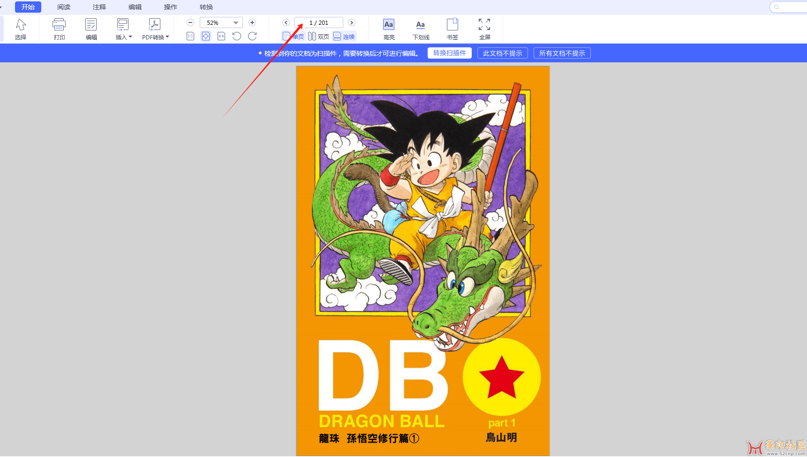
Task: Click the Dragon Ball cover page
Action: [423, 261]
